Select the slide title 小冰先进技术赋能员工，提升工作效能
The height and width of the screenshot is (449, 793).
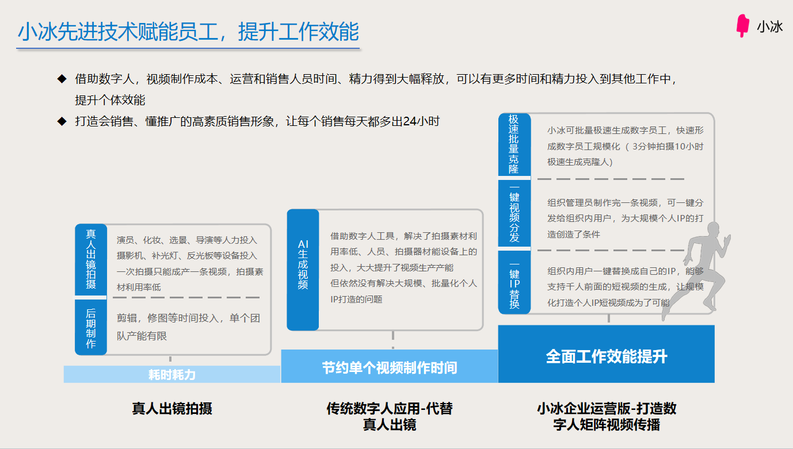pos(188,32)
